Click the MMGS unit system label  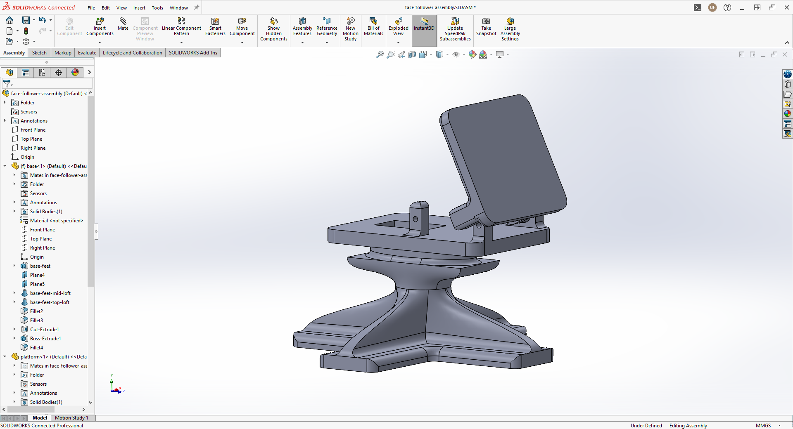(763, 426)
